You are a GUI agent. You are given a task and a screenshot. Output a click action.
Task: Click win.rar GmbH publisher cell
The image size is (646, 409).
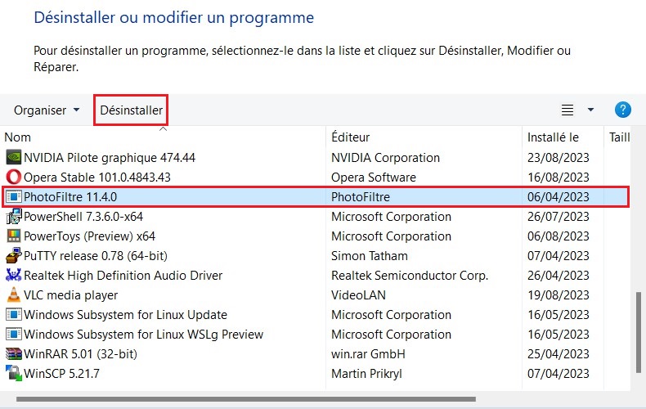pos(368,353)
